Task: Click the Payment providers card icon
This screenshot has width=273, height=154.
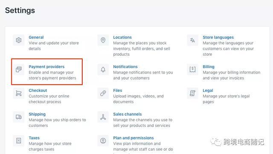Action: coord(19,69)
